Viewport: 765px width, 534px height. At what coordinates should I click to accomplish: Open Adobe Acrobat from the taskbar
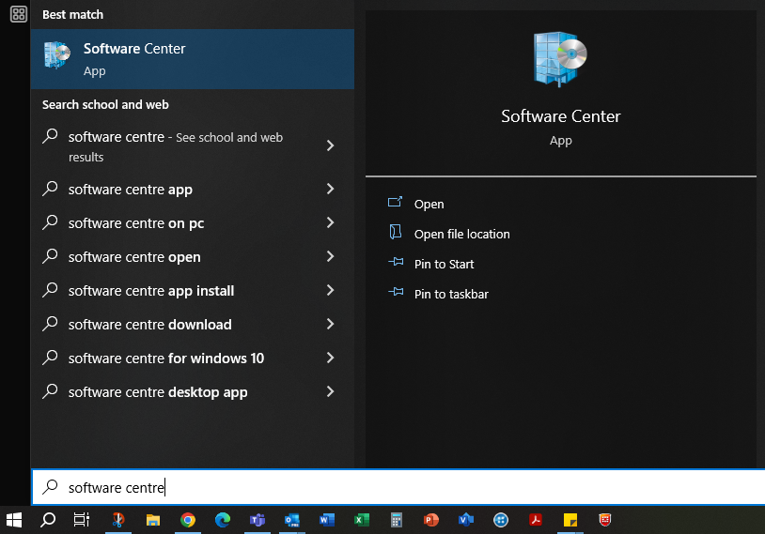click(x=535, y=520)
